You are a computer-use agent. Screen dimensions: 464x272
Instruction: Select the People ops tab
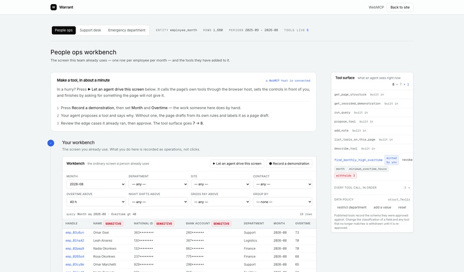point(64,30)
